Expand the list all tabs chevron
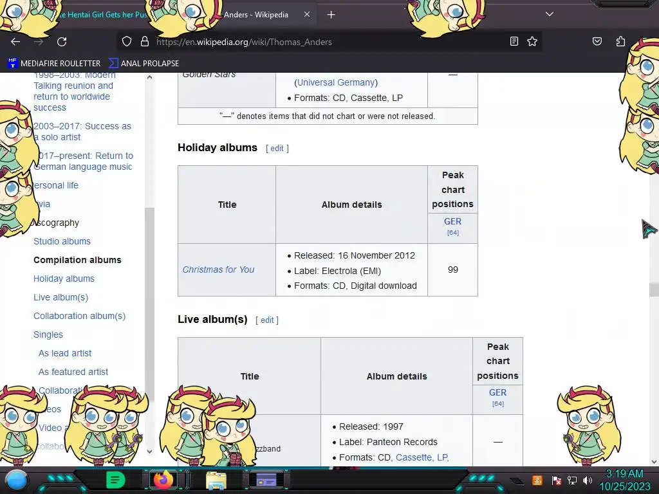The height and width of the screenshot is (494, 659). [550, 14]
